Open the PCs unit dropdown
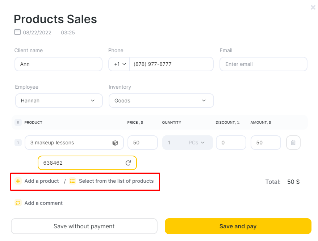This screenshot has height=241, width=318. [196, 143]
